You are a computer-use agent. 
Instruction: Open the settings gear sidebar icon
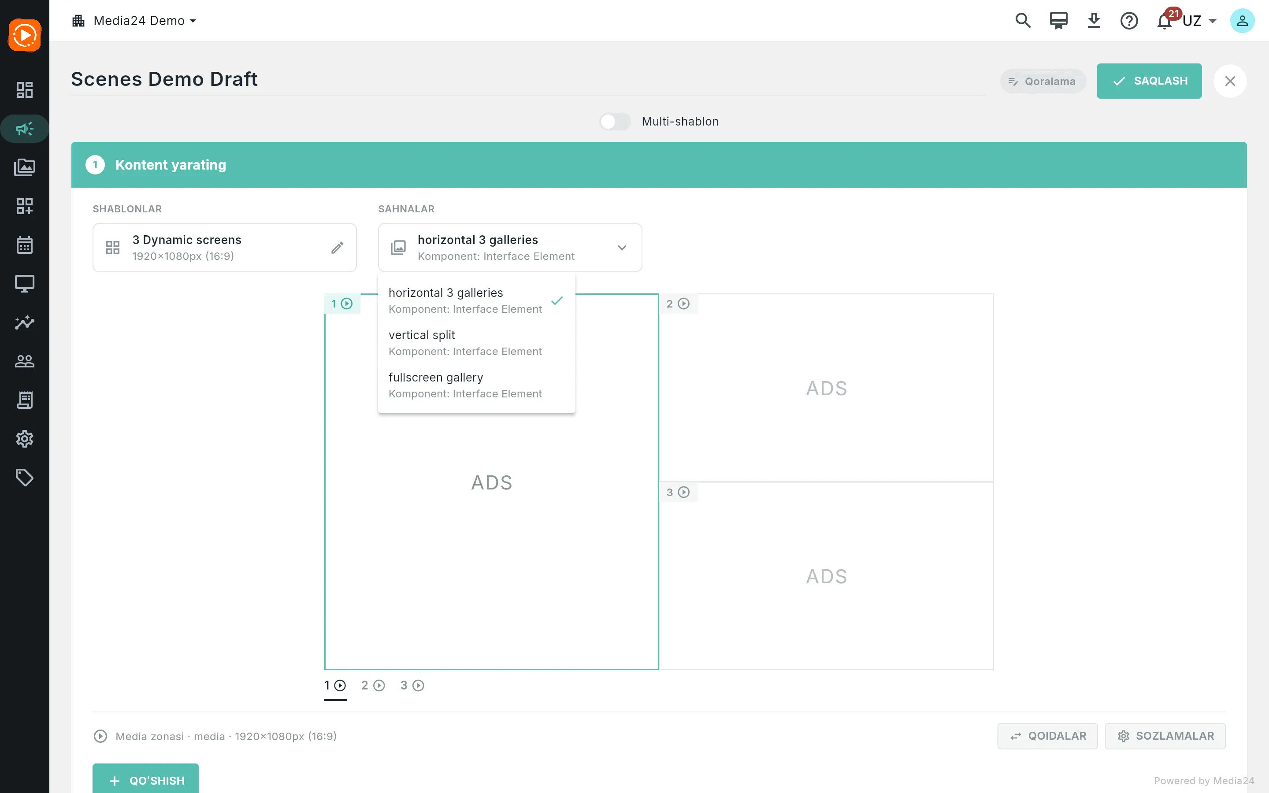[x=25, y=439]
